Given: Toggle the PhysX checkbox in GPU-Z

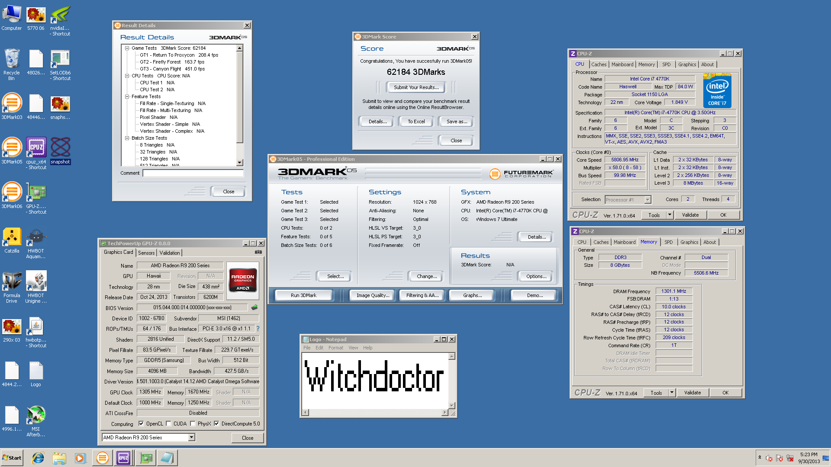Looking at the screenshot, I should (x=193, y=424).
